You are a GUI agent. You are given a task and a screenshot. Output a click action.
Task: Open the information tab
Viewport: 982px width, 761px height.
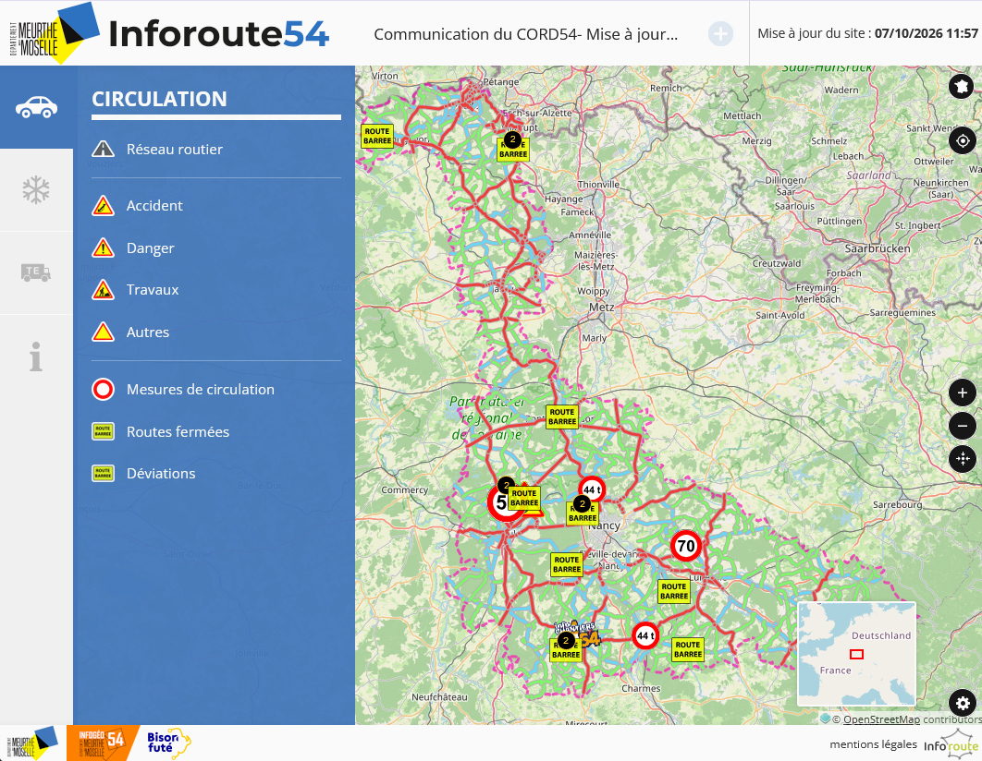(36, 356)
